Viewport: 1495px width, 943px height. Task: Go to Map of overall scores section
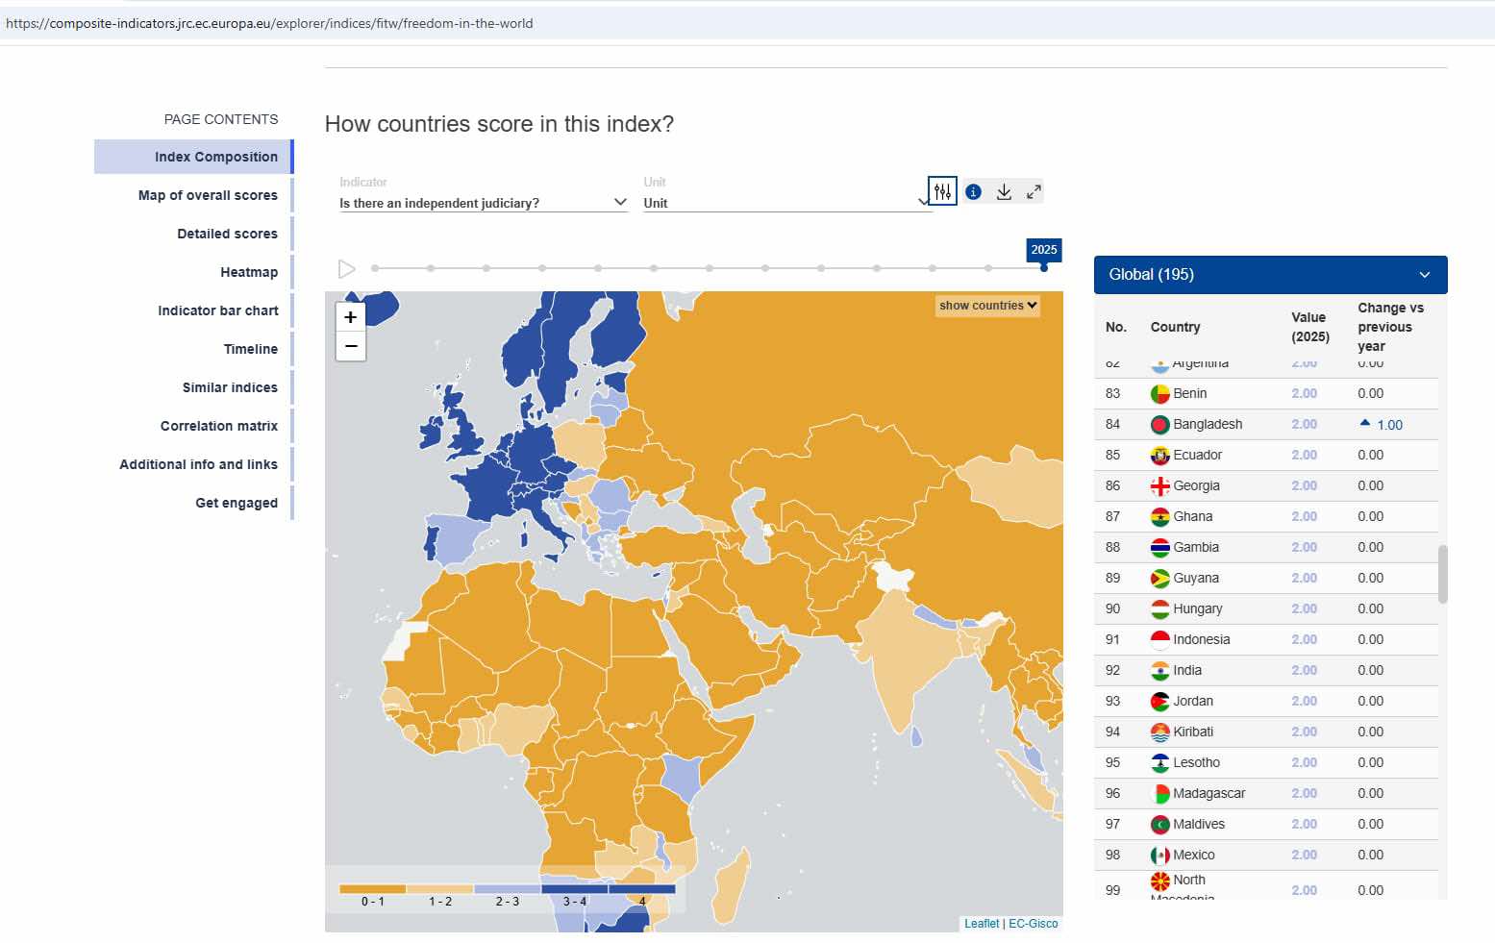208,195
